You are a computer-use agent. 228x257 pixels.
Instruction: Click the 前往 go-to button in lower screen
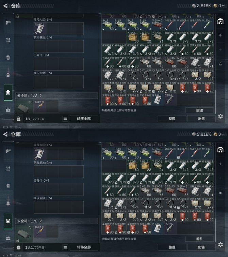199,239
